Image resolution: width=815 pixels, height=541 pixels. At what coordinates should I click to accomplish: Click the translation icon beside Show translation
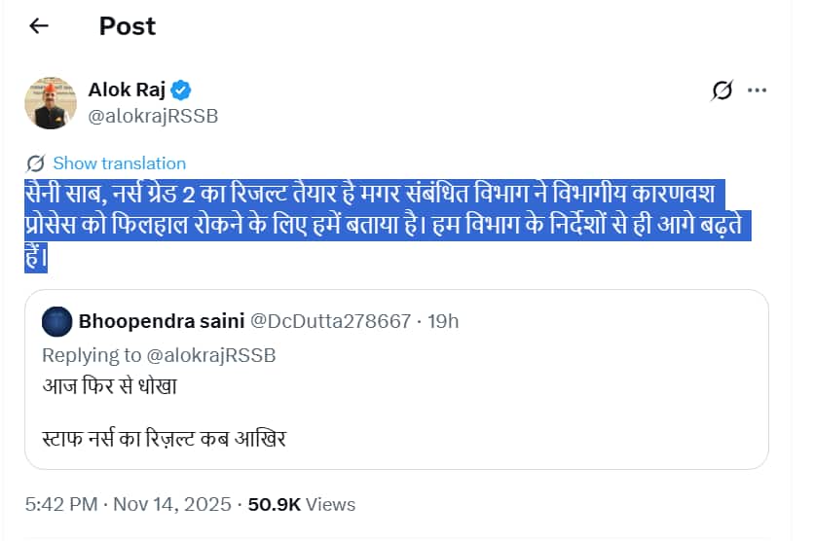[36, 163]
